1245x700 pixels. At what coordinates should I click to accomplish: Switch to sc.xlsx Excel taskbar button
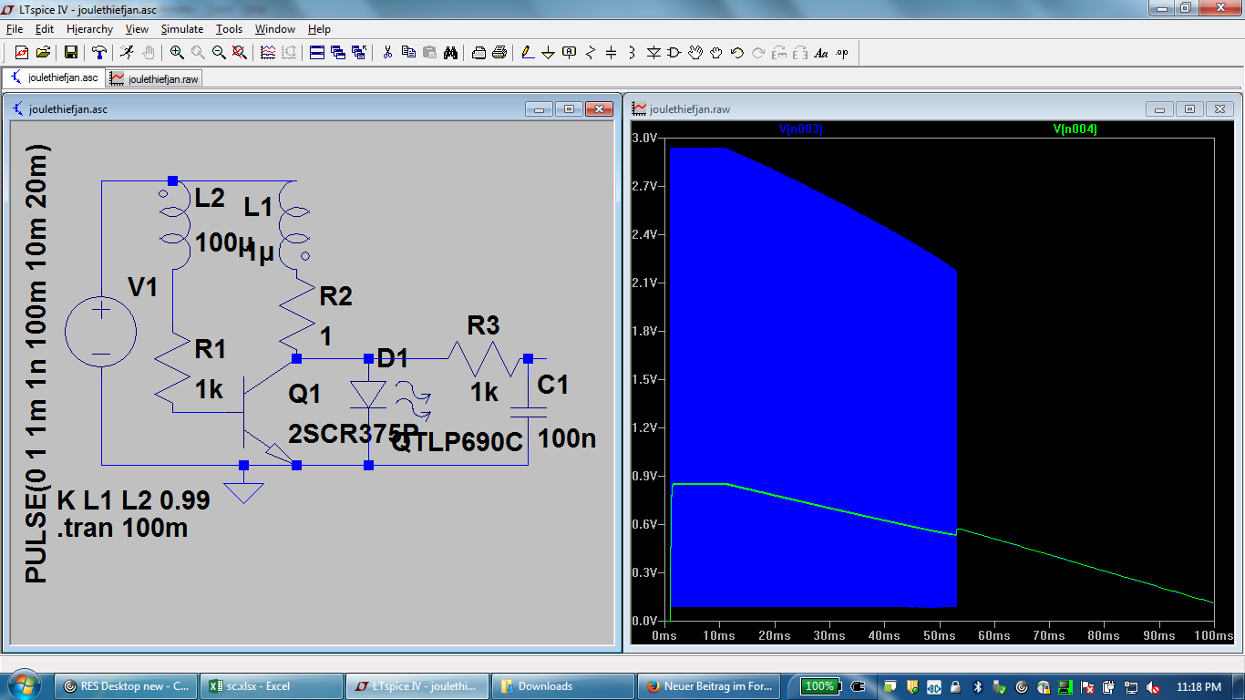(x=271, y=686)
